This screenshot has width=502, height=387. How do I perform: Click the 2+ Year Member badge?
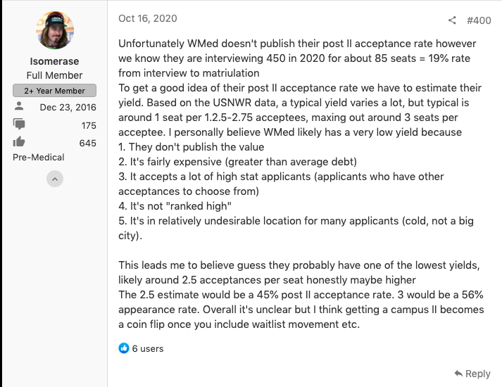[x=54, y=91]
